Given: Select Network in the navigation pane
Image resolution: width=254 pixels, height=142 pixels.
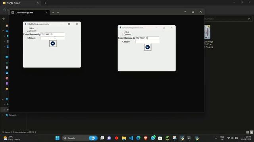Looking at the screenshot, I should click(x=12, y=115).
